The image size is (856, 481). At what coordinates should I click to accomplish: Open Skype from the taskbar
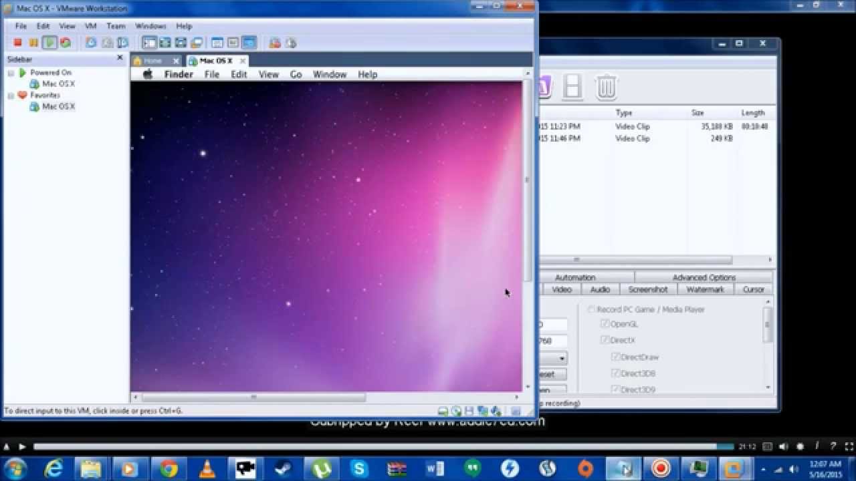click(359, 468)
